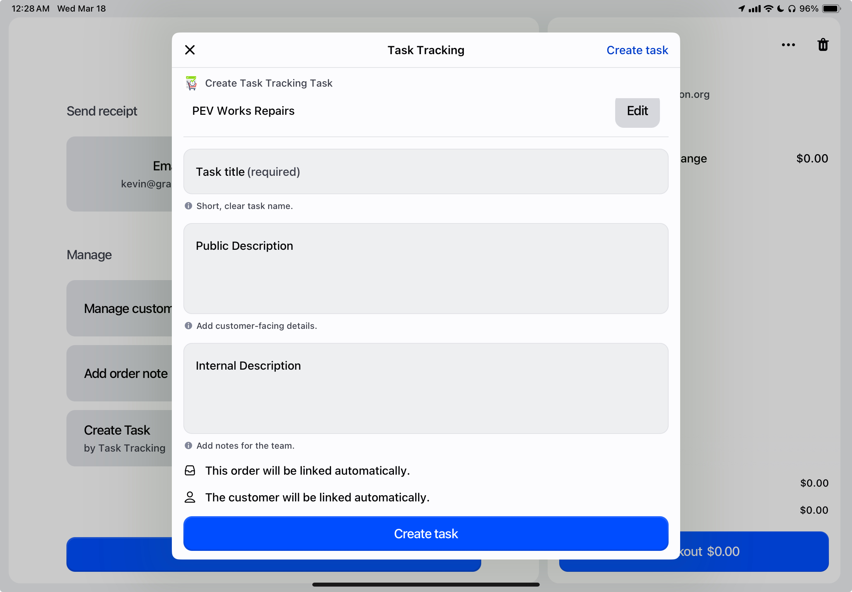
Task: Click the cellular signal bars icon
Action: 754,9
